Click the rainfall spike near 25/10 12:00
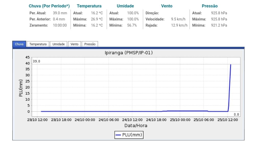The image size is (253, 147). click(230, 84)
